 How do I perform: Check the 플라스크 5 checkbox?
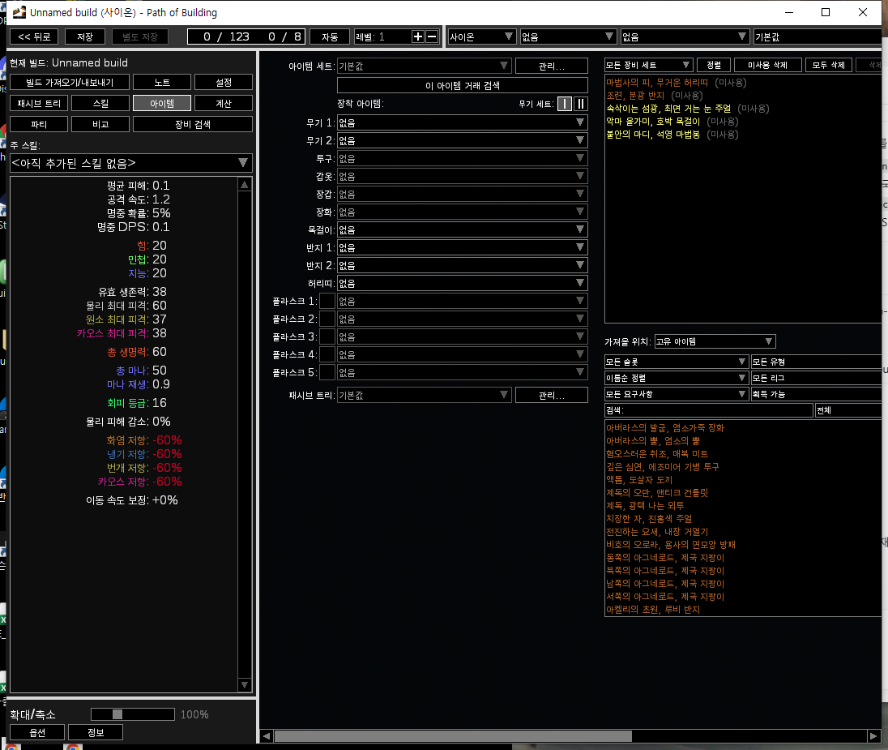pos(327,372)
